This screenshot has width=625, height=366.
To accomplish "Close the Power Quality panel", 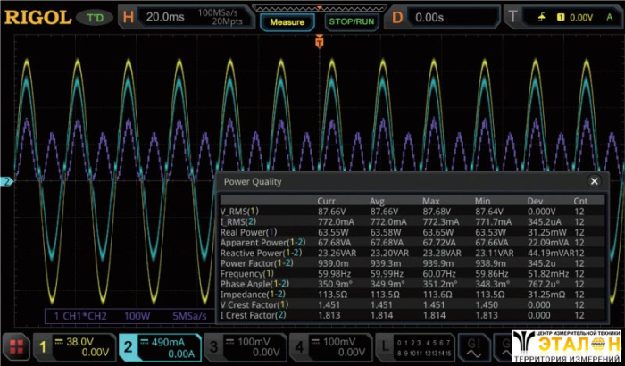I will coord(595,180).
